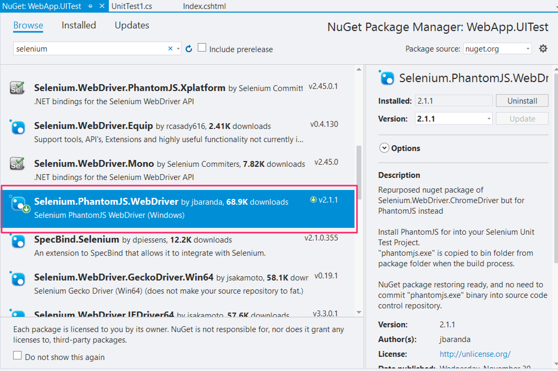The width and height of the screenshot is (558, 371).
Task: Click the Selenium.WebDriver.Equip package icon
Action: (18, 128)
